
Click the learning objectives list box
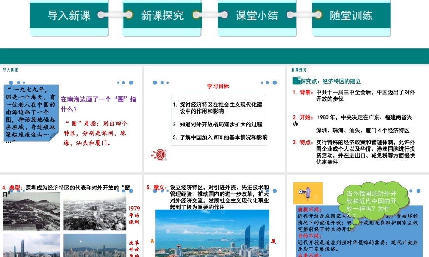(218, 120)
